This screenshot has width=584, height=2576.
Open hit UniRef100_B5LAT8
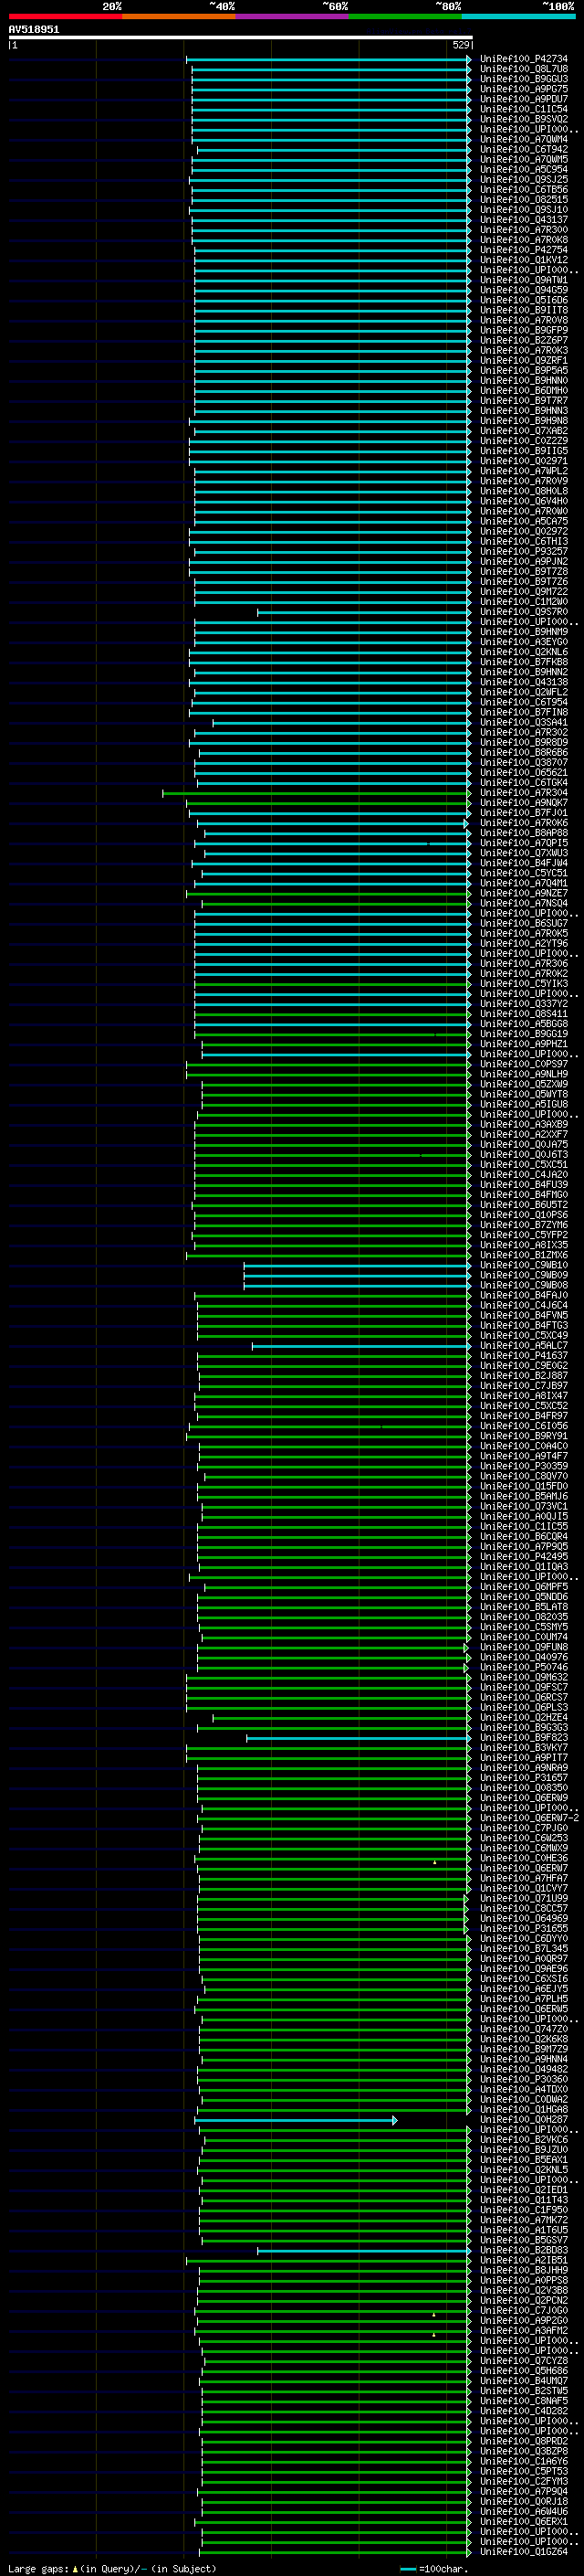[x=524, y=1607]
